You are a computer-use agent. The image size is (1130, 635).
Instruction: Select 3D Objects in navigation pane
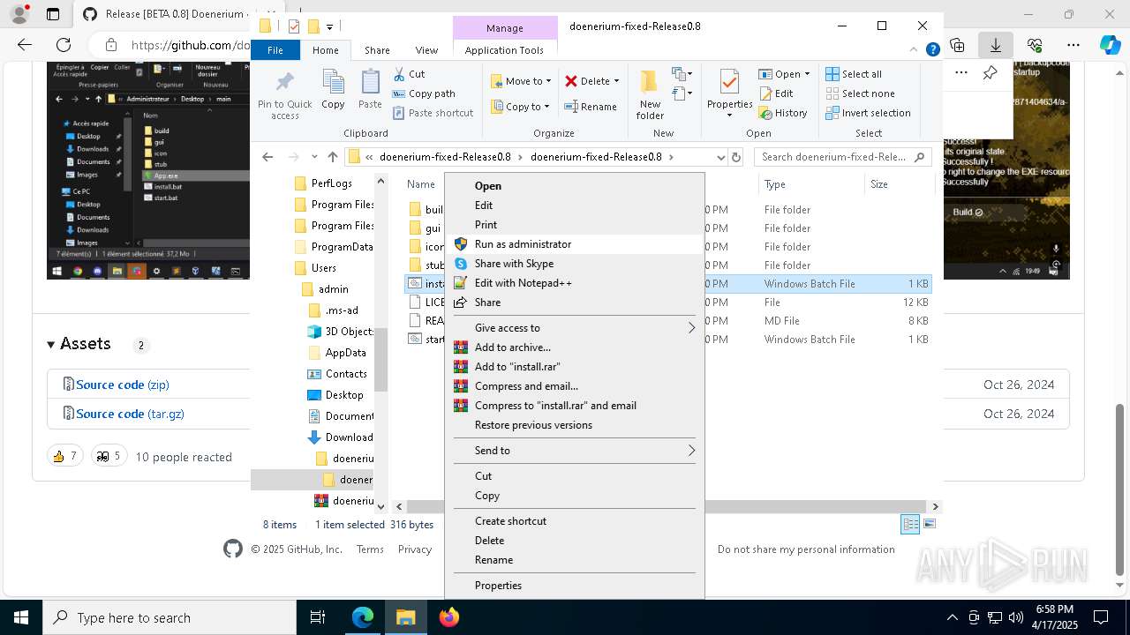(341, 332)
